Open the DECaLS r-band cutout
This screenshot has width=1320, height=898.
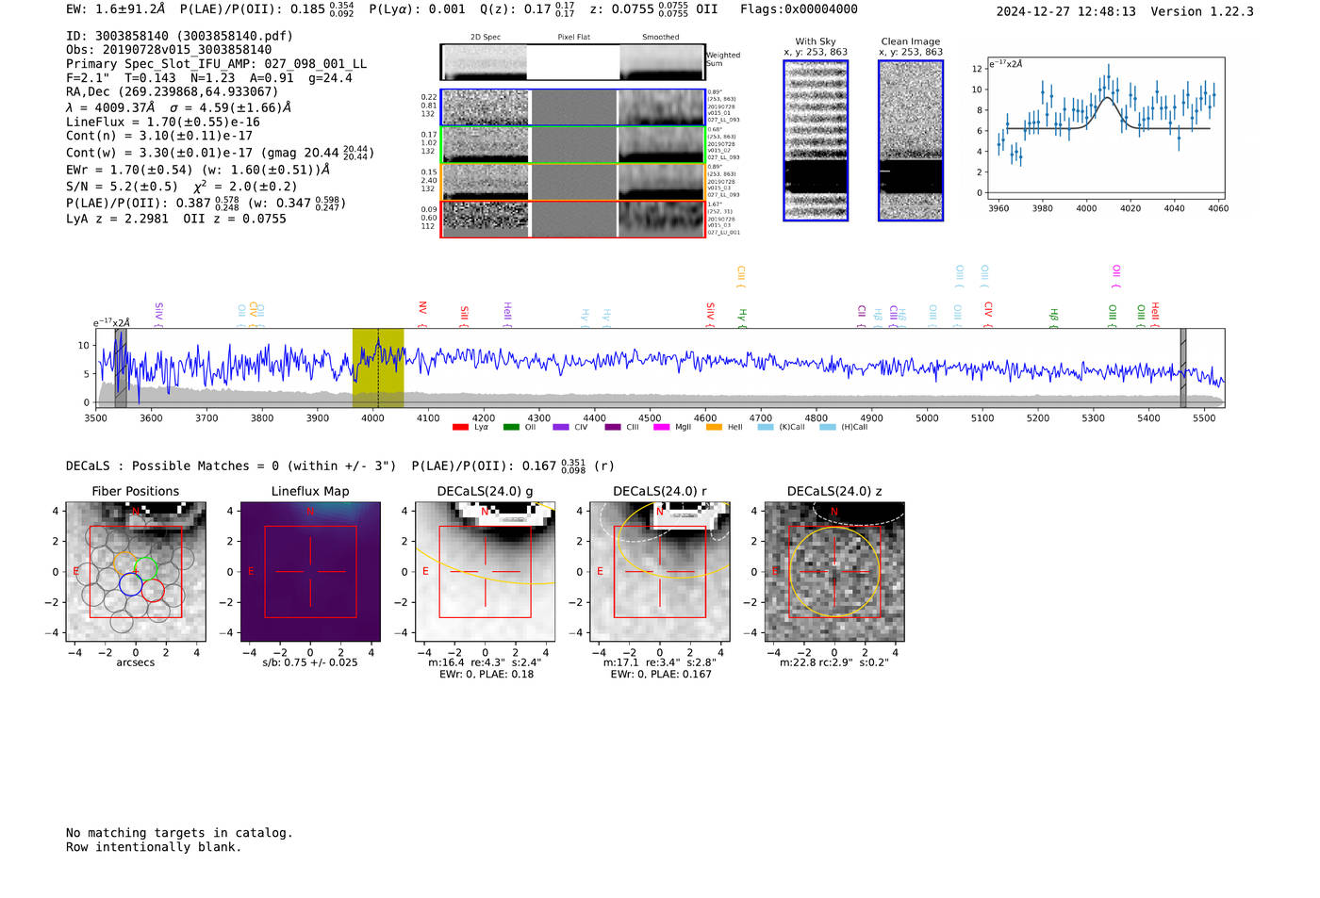pyautogui.click(x=659, y=571)
